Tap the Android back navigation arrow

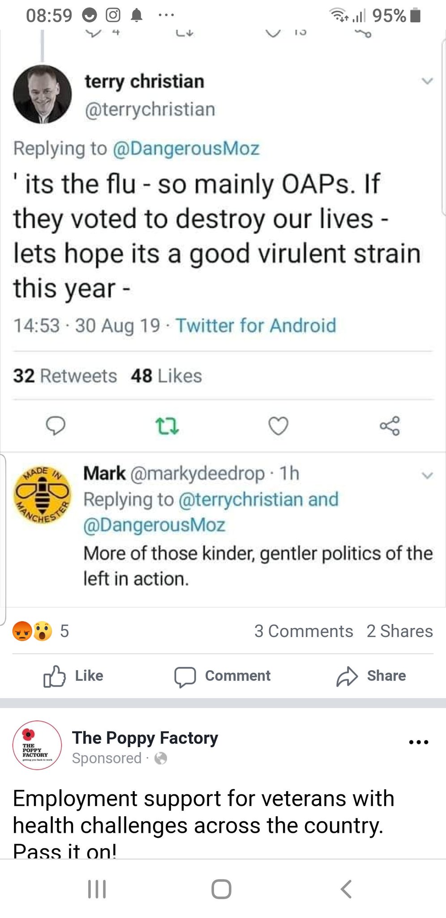coord(346,889)
